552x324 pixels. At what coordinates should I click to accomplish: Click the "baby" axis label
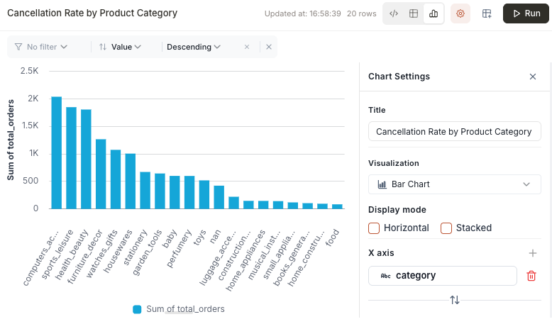tap(170, 239)
